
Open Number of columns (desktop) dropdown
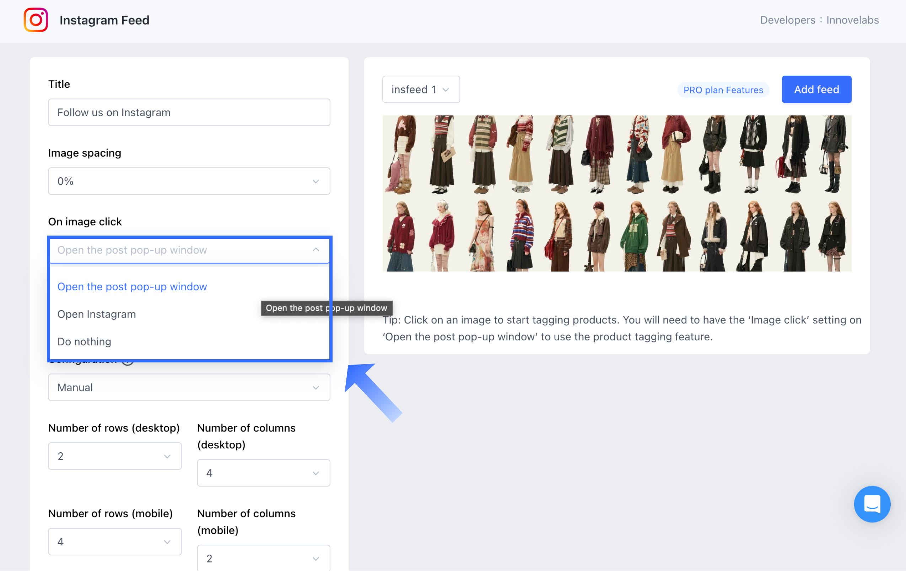tap(263, 473)
